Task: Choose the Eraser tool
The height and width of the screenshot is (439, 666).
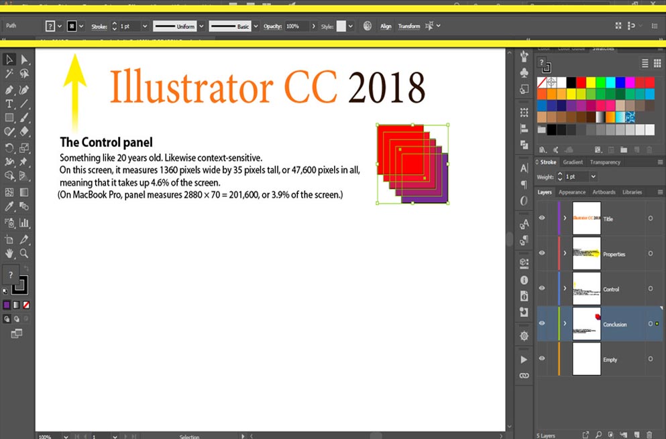Action: coord(24,132)
